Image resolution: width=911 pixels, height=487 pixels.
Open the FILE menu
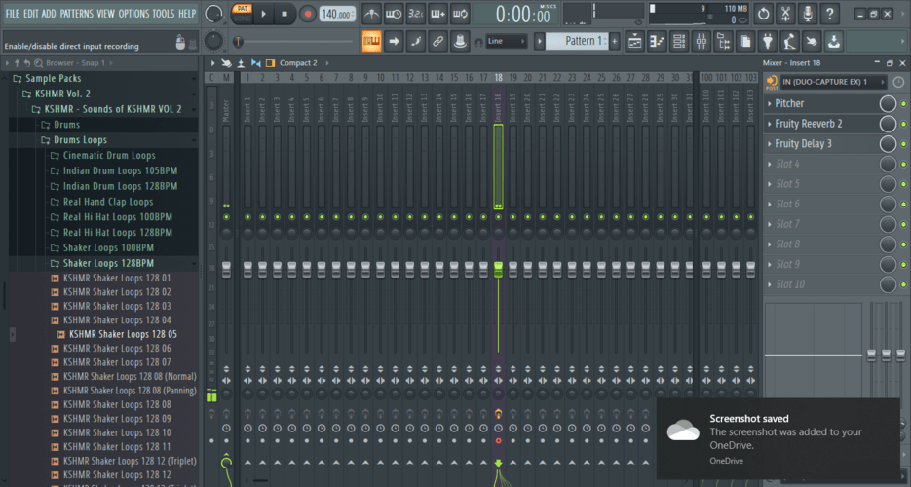click(x=13, y=14)
